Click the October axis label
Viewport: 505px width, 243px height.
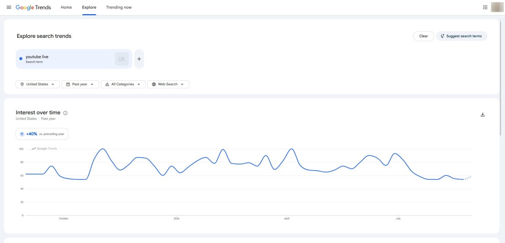click(x=64, y=219)
